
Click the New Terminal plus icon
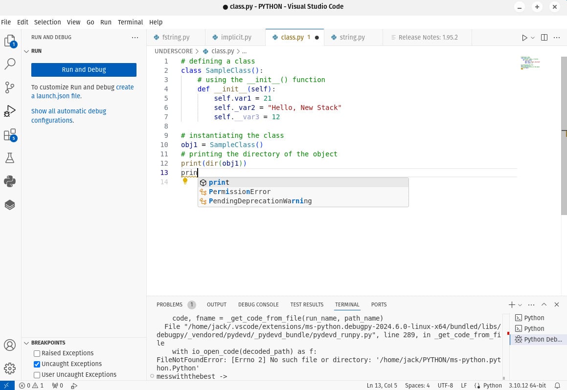[512, 305]
